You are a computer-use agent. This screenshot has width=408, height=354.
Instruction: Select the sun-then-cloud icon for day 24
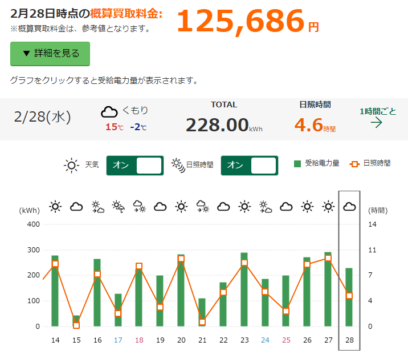click(266, 207)
